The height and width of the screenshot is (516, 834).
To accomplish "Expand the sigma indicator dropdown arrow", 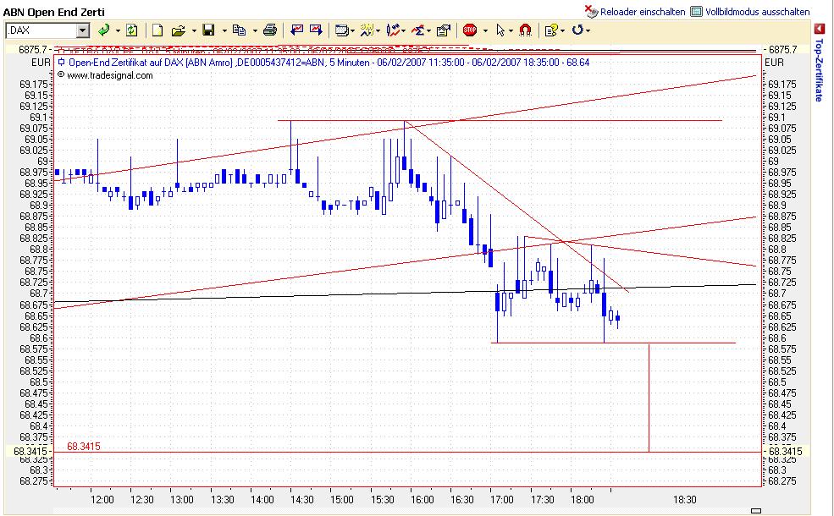I will pos(428,30).
